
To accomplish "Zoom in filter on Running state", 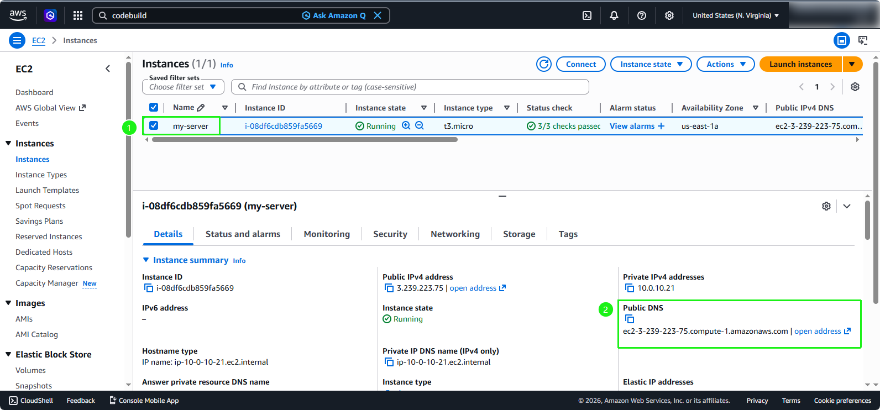I will (x=406, y=125).
